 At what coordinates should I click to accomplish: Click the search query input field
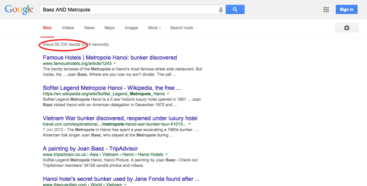128,9
